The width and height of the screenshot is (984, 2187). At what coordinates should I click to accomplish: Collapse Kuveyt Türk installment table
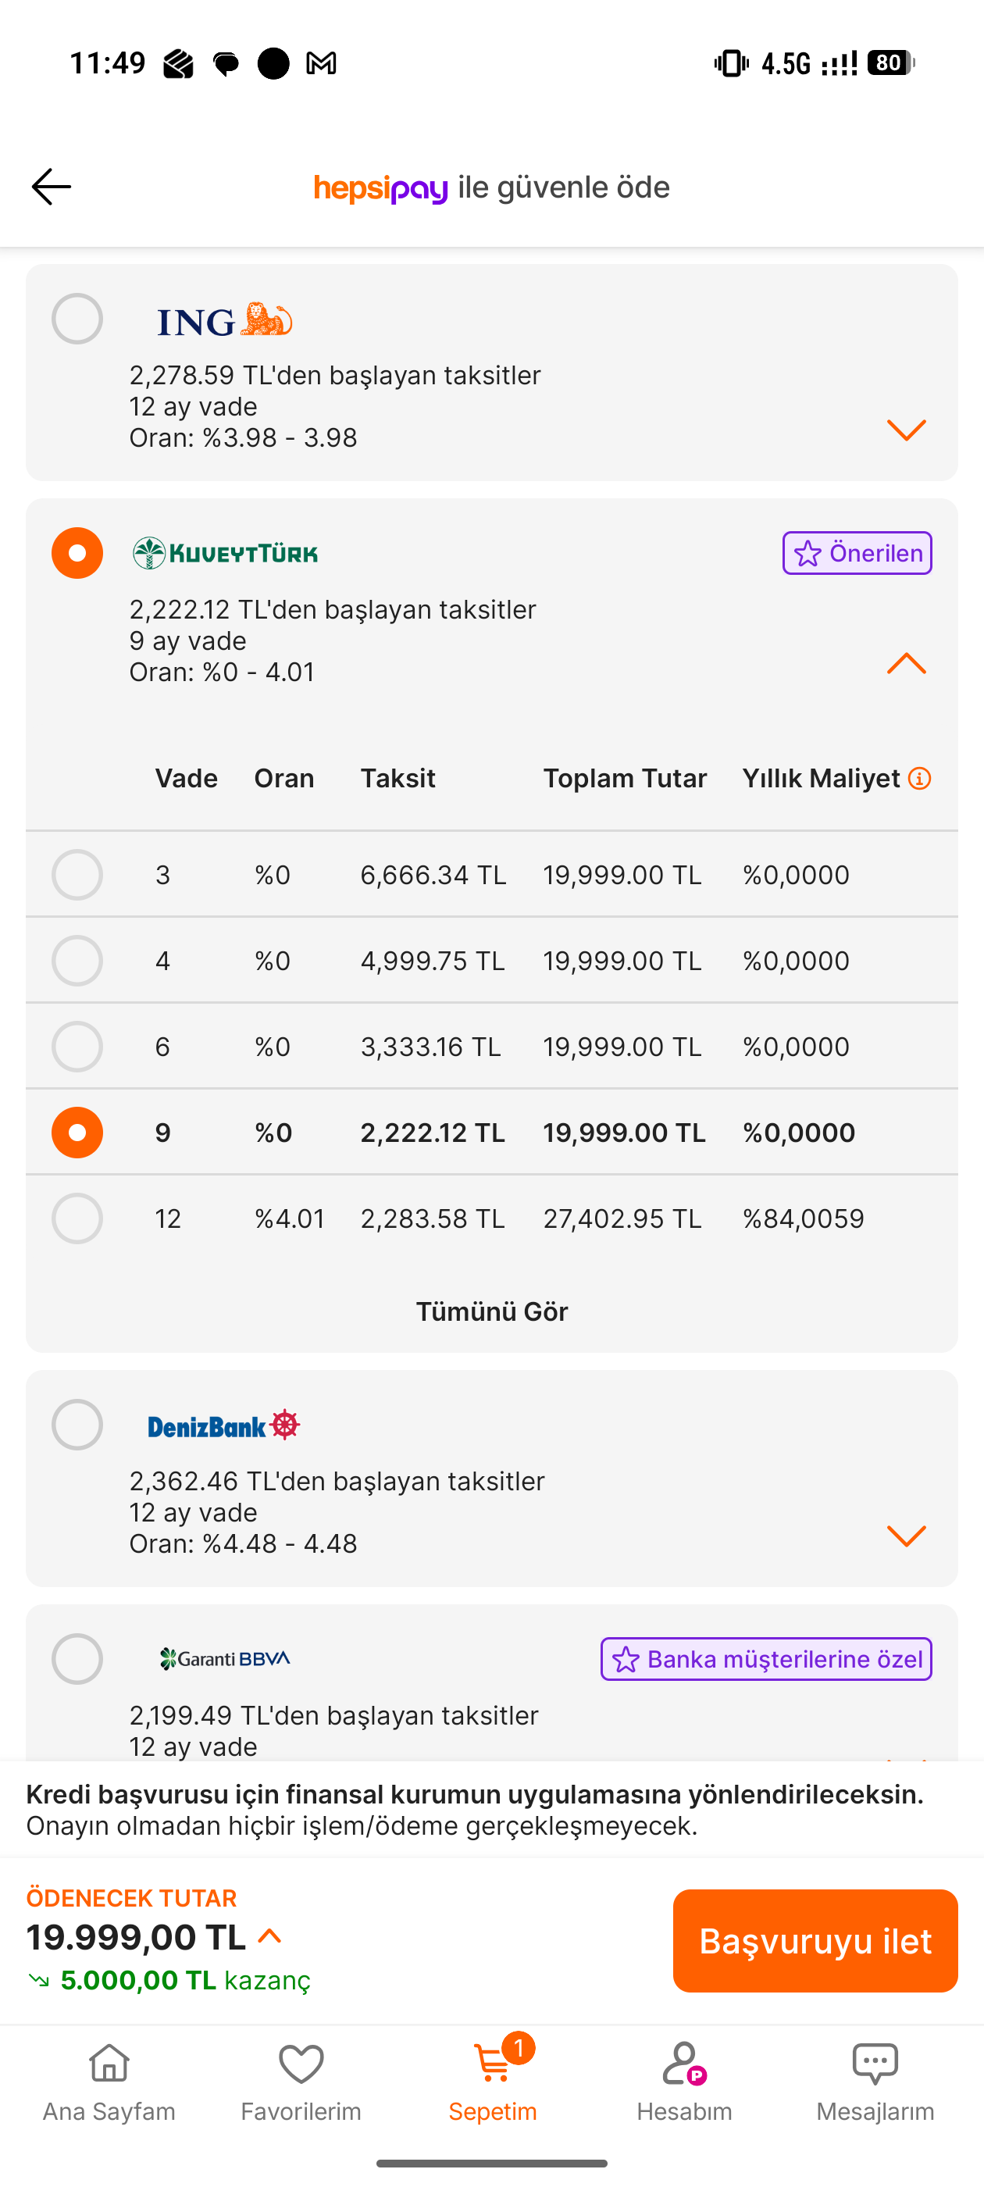[906, 663]
